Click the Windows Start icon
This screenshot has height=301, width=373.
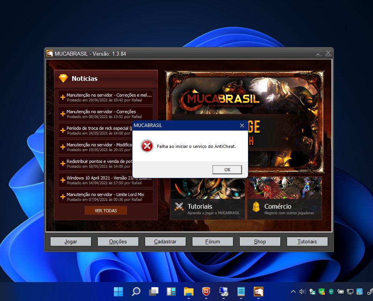pyautogui.click(x=118, y=292)
